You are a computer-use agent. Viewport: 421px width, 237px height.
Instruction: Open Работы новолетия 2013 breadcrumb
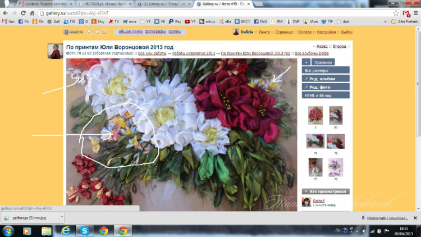(x=194, y=53)
